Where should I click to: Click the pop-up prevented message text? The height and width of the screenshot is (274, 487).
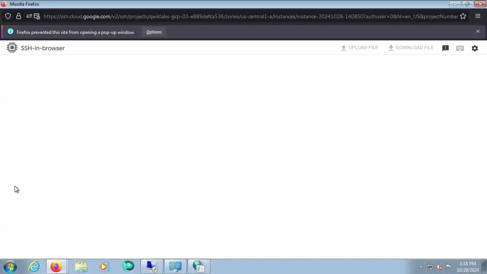(x=75, y=32)
